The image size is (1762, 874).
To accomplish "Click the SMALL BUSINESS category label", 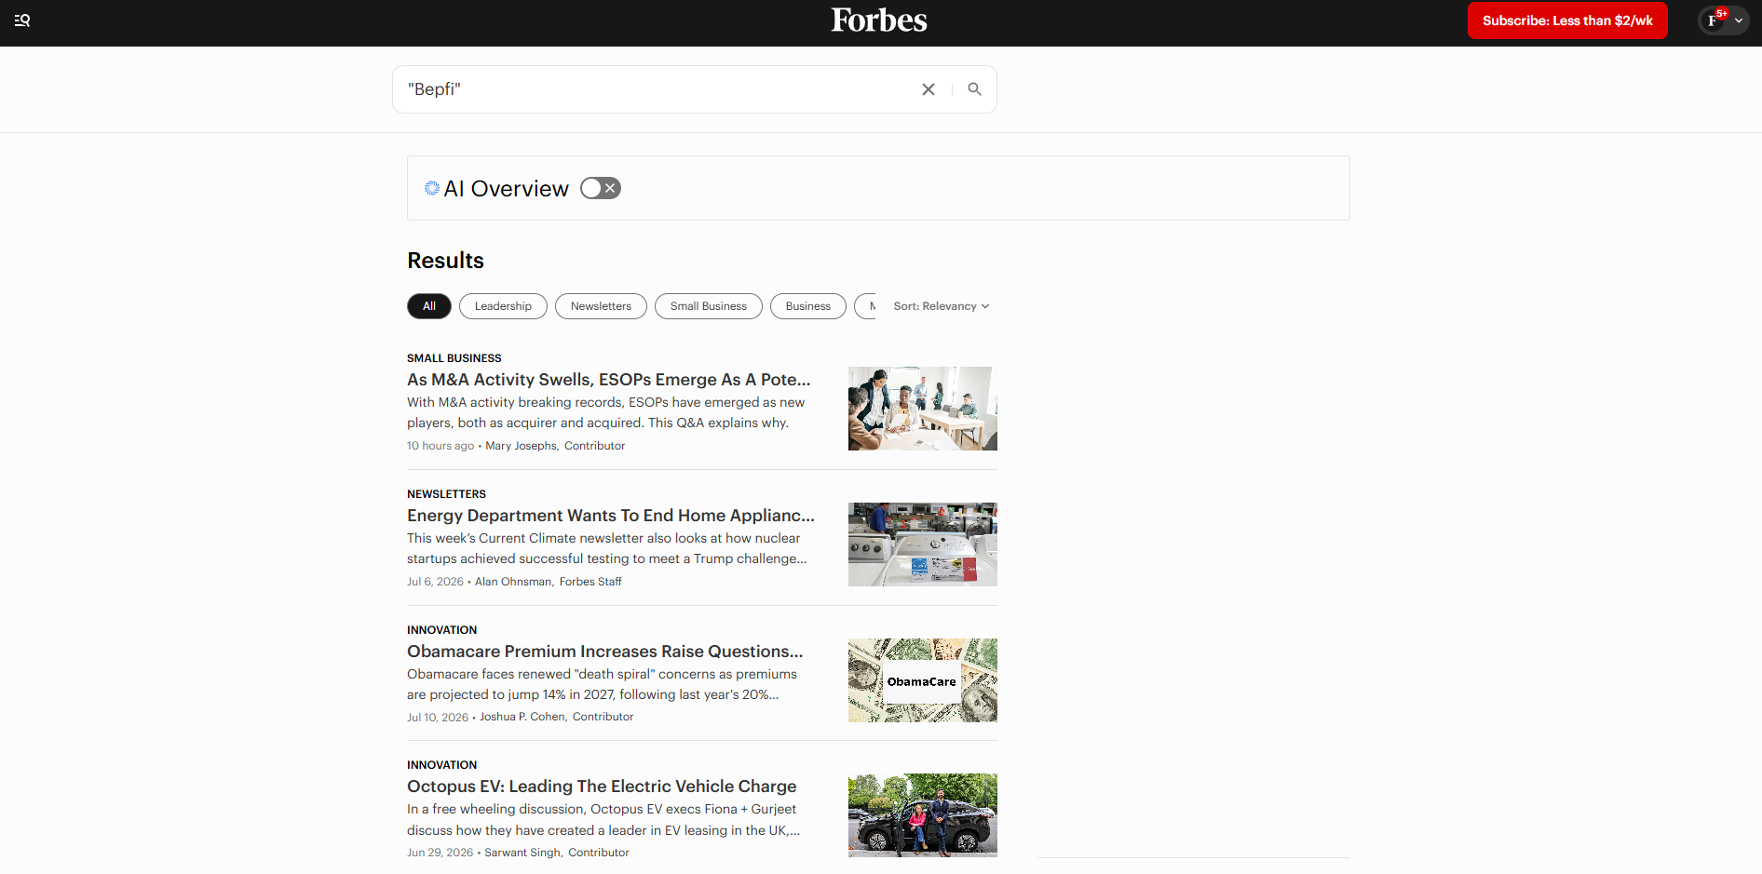I will click(454, 358).
